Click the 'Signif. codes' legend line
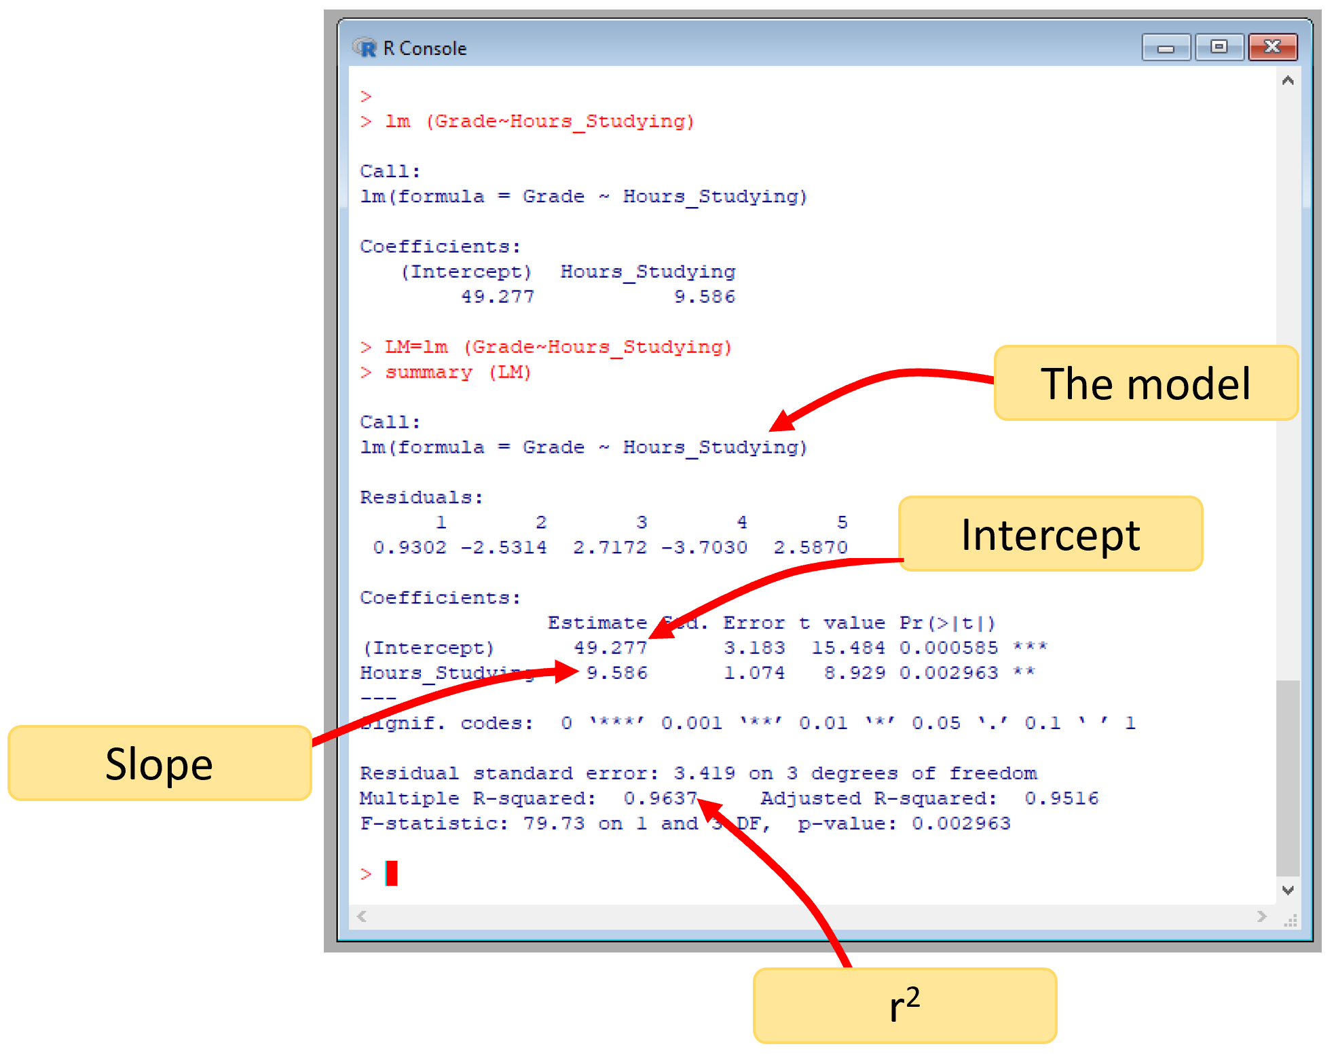 click(x=748, y=724)
